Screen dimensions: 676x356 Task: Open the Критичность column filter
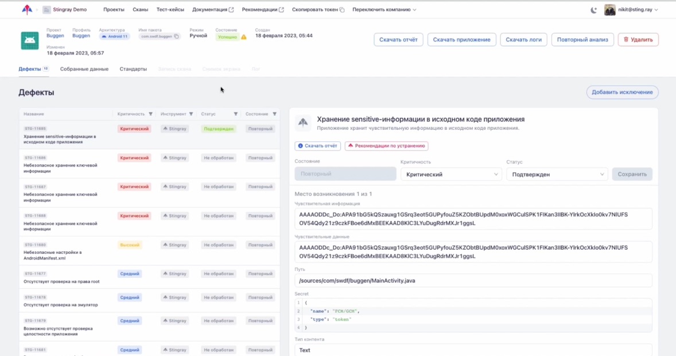coord(151,114)
